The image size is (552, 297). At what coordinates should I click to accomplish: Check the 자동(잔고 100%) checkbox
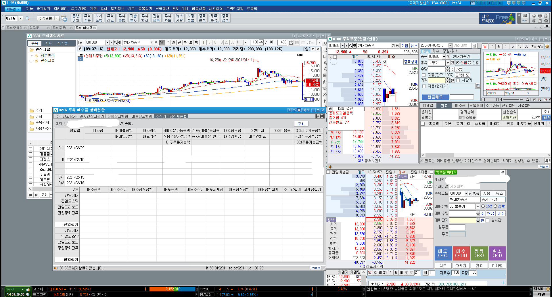[424, 75]
